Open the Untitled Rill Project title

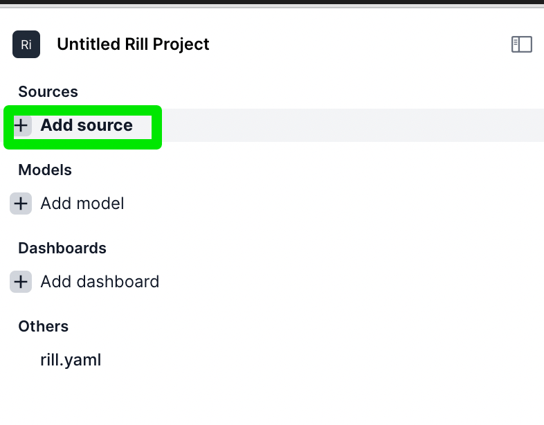(133, 44)
